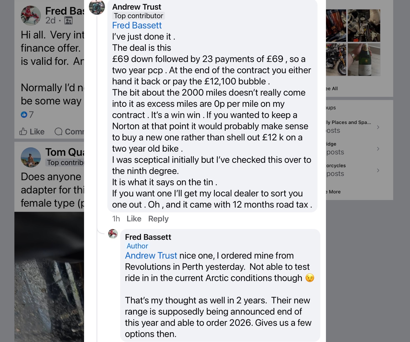The image size is (410, 342).
Task: Click the See All link under the photos
Action: (x=332, y=89)
